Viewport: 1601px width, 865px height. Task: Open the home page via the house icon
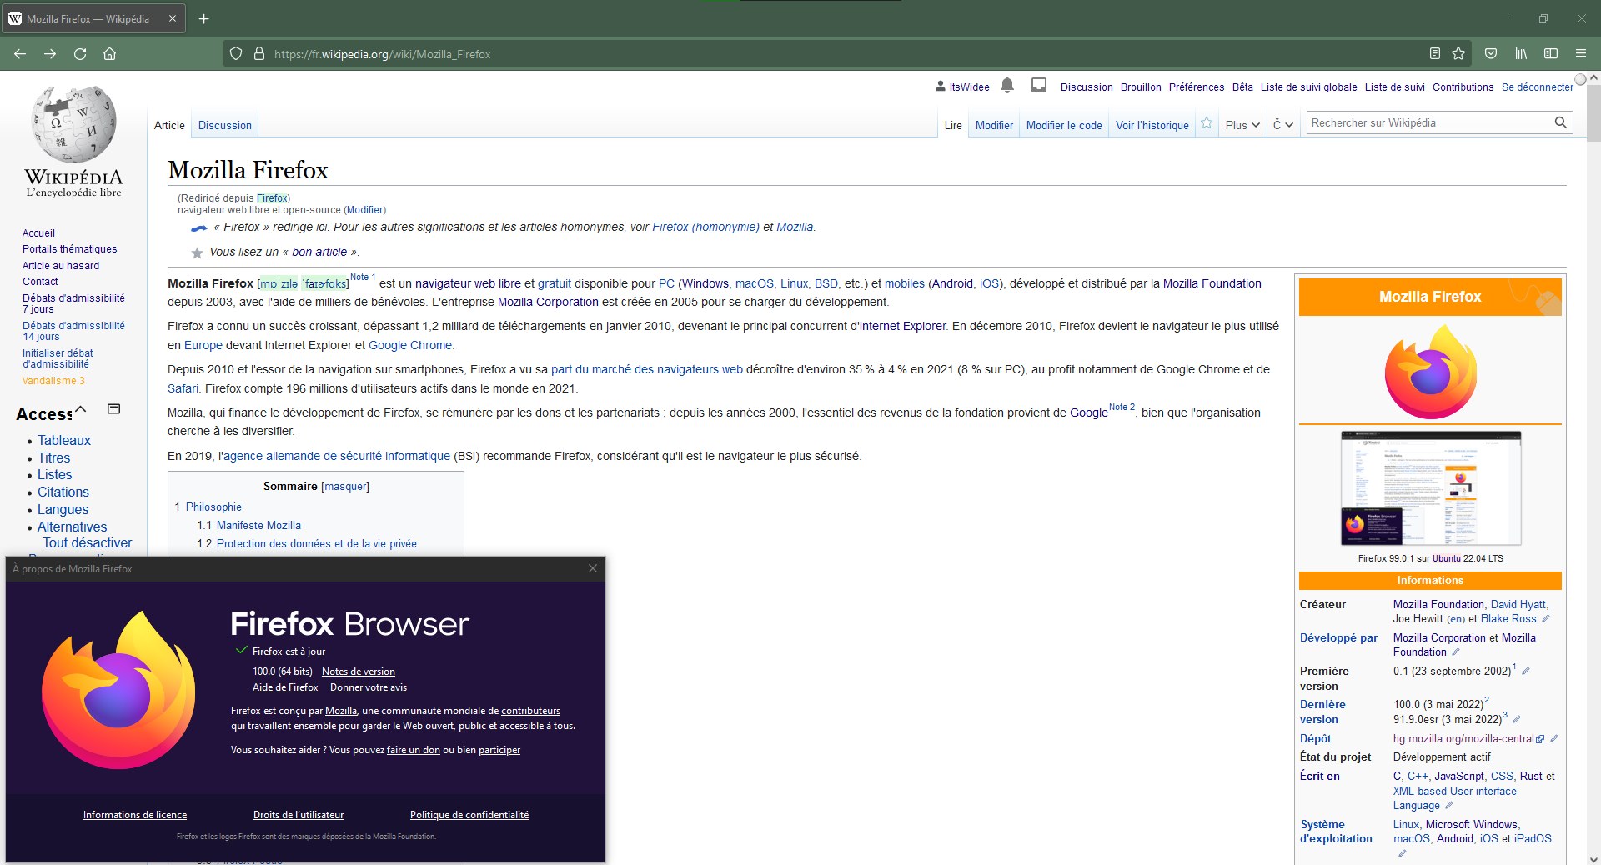[109, 53]
